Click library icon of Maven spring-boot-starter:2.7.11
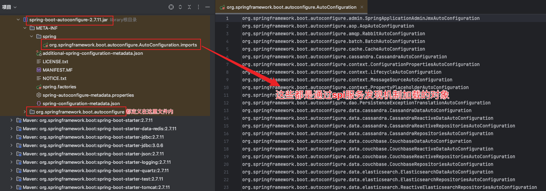Image resolution: width=546 pixels, height=191 pixels. (x=19, y=120)
